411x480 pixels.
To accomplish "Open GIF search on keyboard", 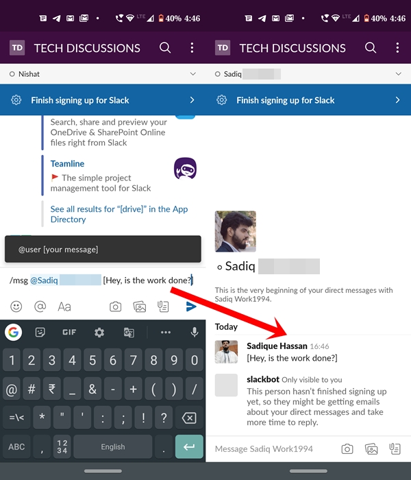I will click(x=69, y=332).
